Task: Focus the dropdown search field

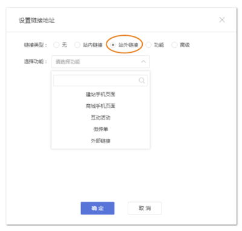Action: [100, 81]
